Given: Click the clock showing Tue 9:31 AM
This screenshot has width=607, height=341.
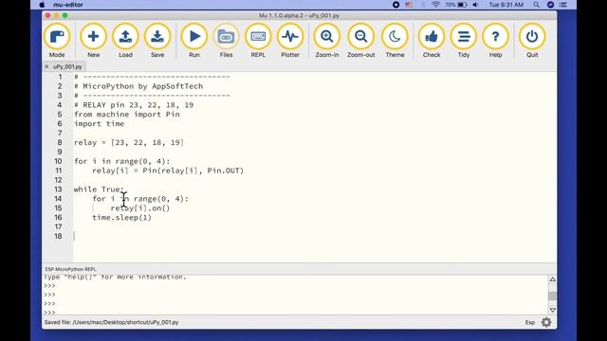Looking at the screenshot, I should [x=506, y=5].
